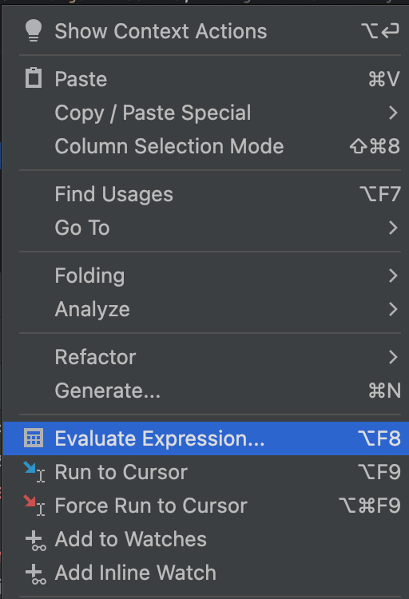Expand the Copy / Paste Special submenu arrow

click(x=393, y=113)
